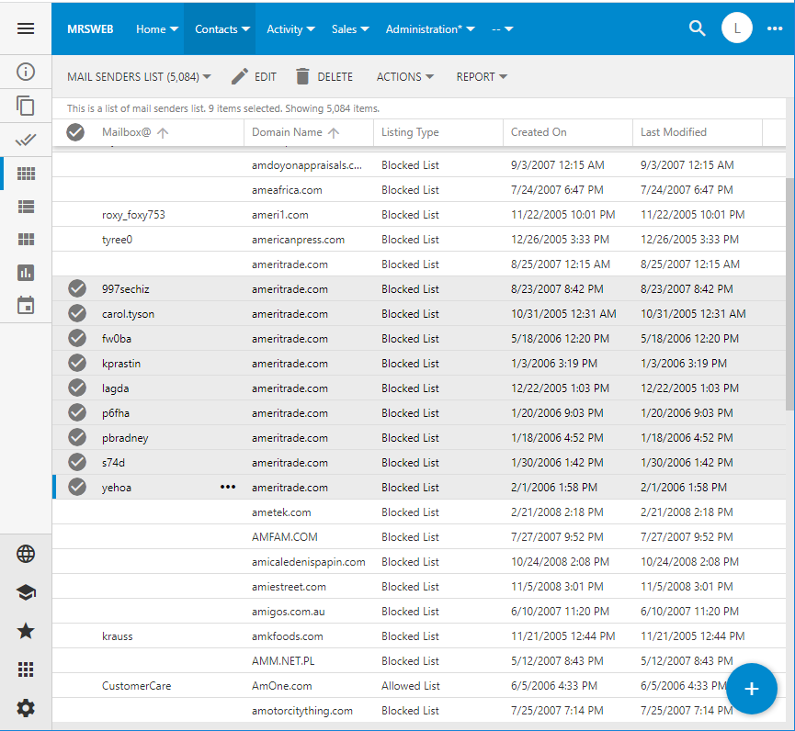
Task: Open the header more options dots
Action: tap(775, 28)
